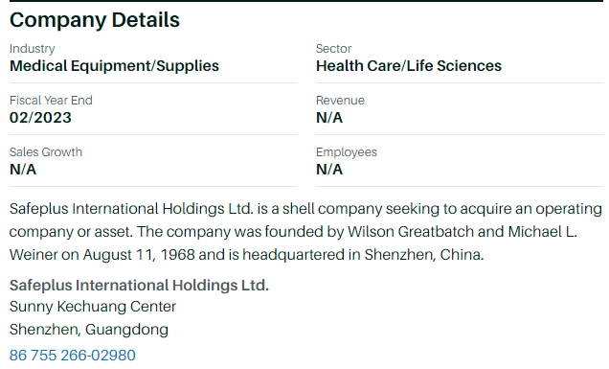The height and width of the screenshot is (369, 609).
Task: Click the Industry label
Action: [x=33, y=49]
